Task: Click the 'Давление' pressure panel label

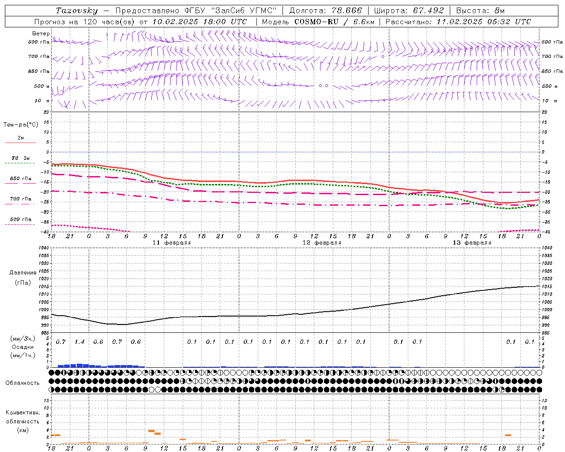Action: point(23,273)
